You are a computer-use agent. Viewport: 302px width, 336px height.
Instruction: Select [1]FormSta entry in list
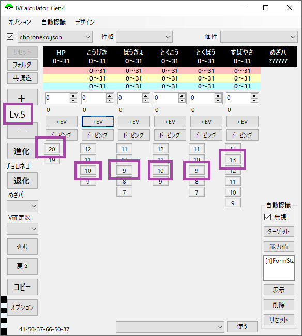pos(279,261)
